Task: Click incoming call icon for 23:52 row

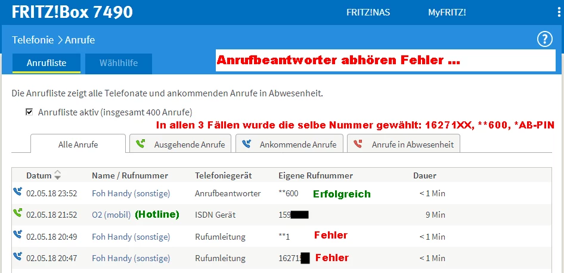Action: point(17,192)
